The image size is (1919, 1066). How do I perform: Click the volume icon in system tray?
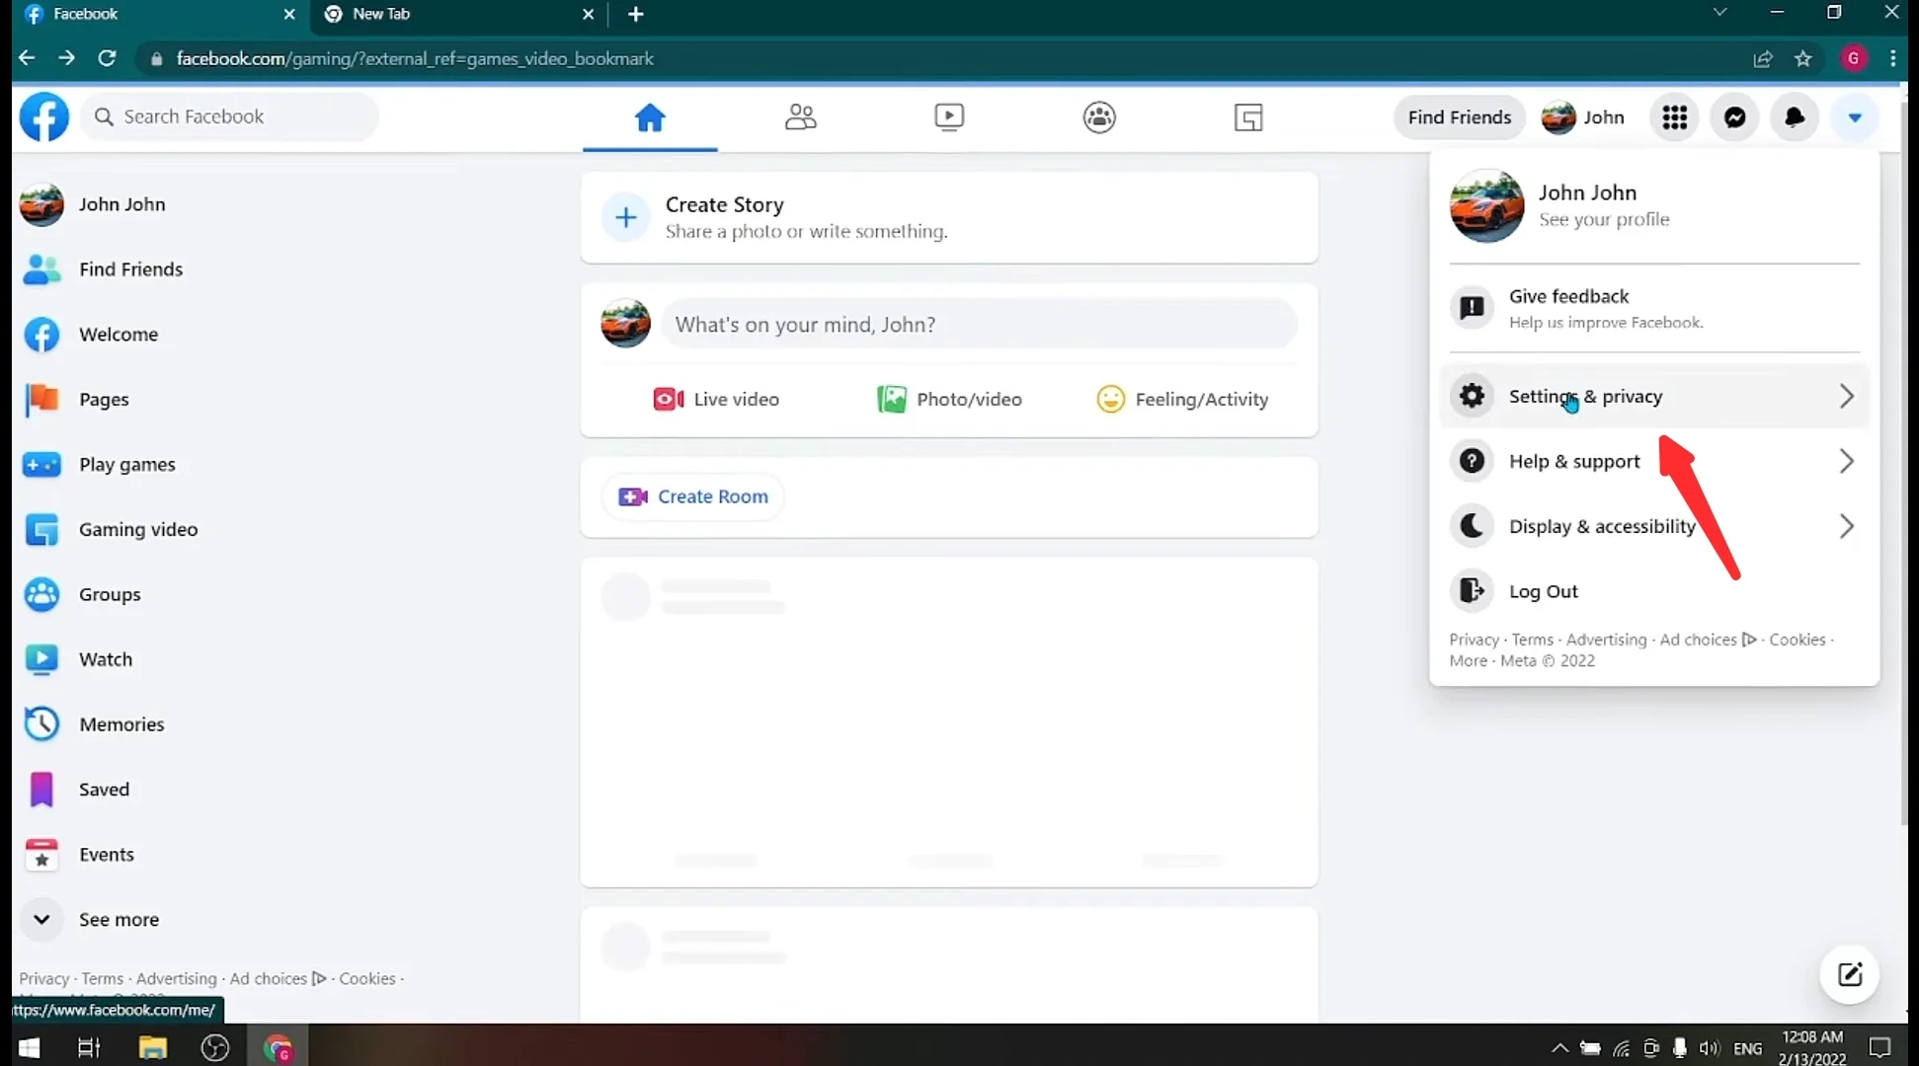tap(1711, 1048)
